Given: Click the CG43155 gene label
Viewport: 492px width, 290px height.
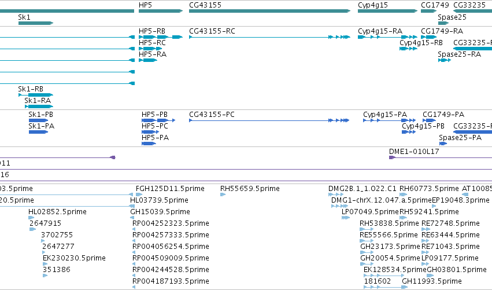Looking at the screenshot, I should (205, 5).
